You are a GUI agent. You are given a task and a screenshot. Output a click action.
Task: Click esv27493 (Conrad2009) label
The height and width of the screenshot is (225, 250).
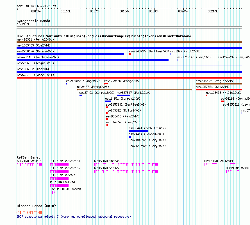click(97, 93)
